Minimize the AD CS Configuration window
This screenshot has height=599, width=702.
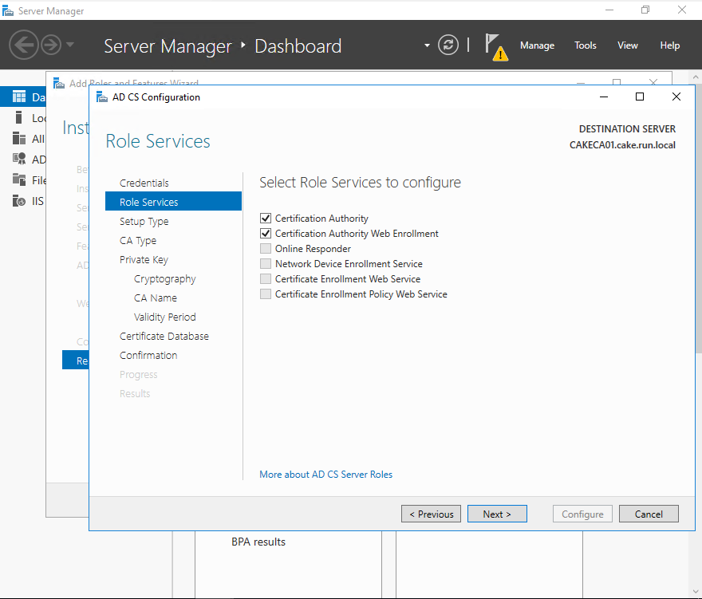[604, 97]
